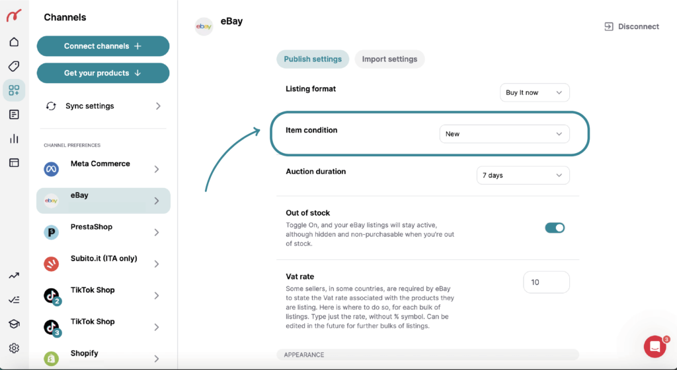Viewport: 677px width, 370px height.
Task: Open the Listing format dropdown
Action: pyautogui.click(x=534, y=93)
